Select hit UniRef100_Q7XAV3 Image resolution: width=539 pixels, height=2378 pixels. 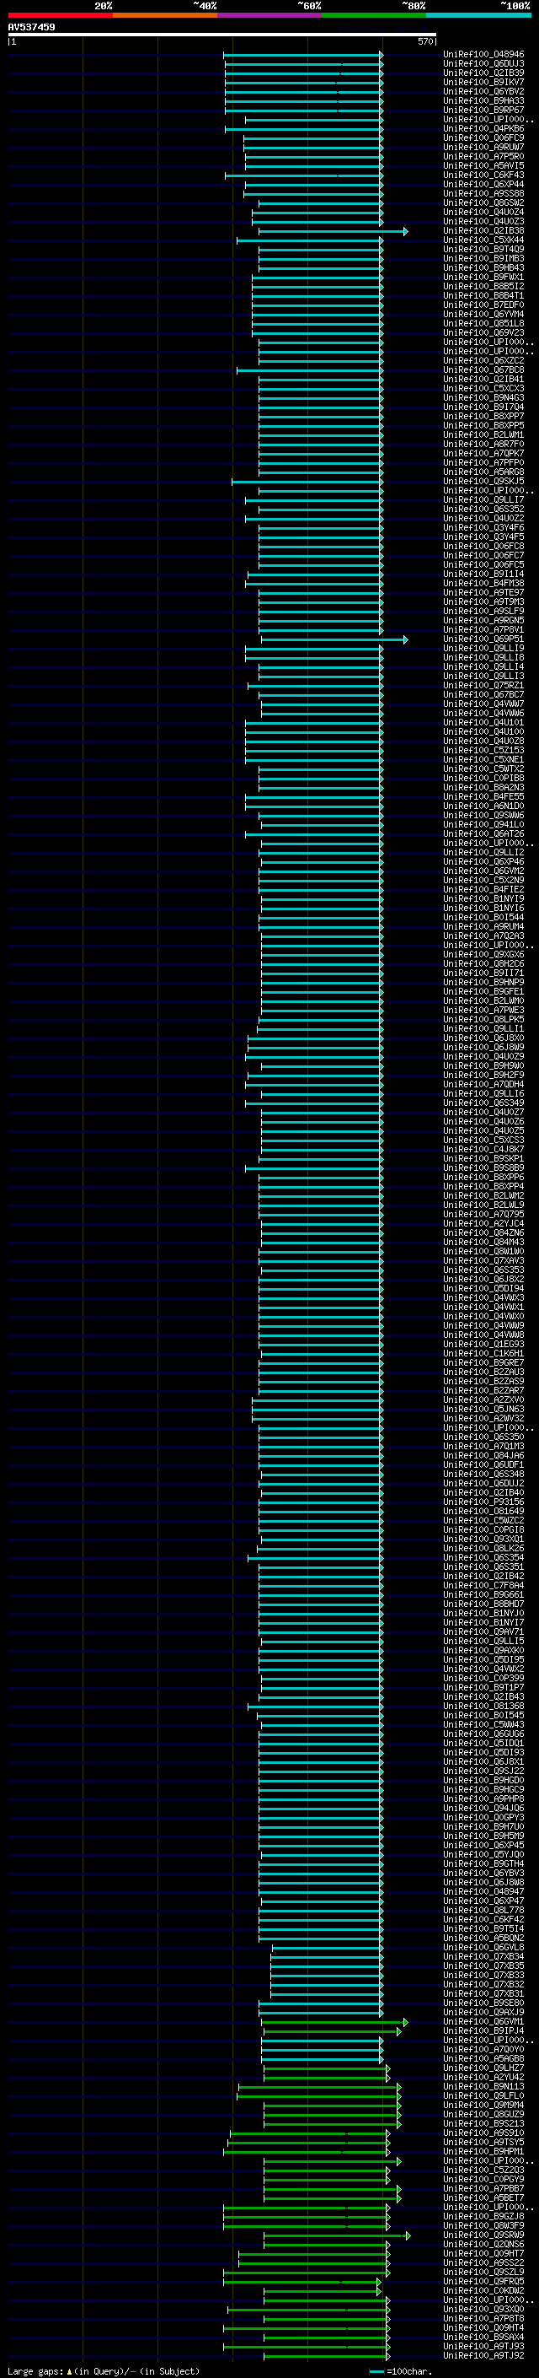[x=483, y=1260]
